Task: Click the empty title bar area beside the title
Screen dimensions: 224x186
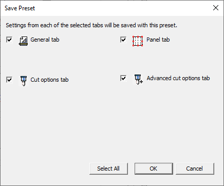Action: tap(120, 8)
